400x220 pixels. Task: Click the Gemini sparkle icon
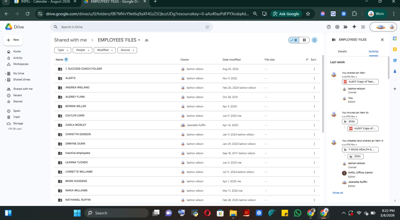click(x=354, y=27)
